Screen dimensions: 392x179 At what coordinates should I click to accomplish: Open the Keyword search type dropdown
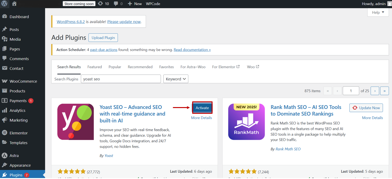(x=176, y=79)
